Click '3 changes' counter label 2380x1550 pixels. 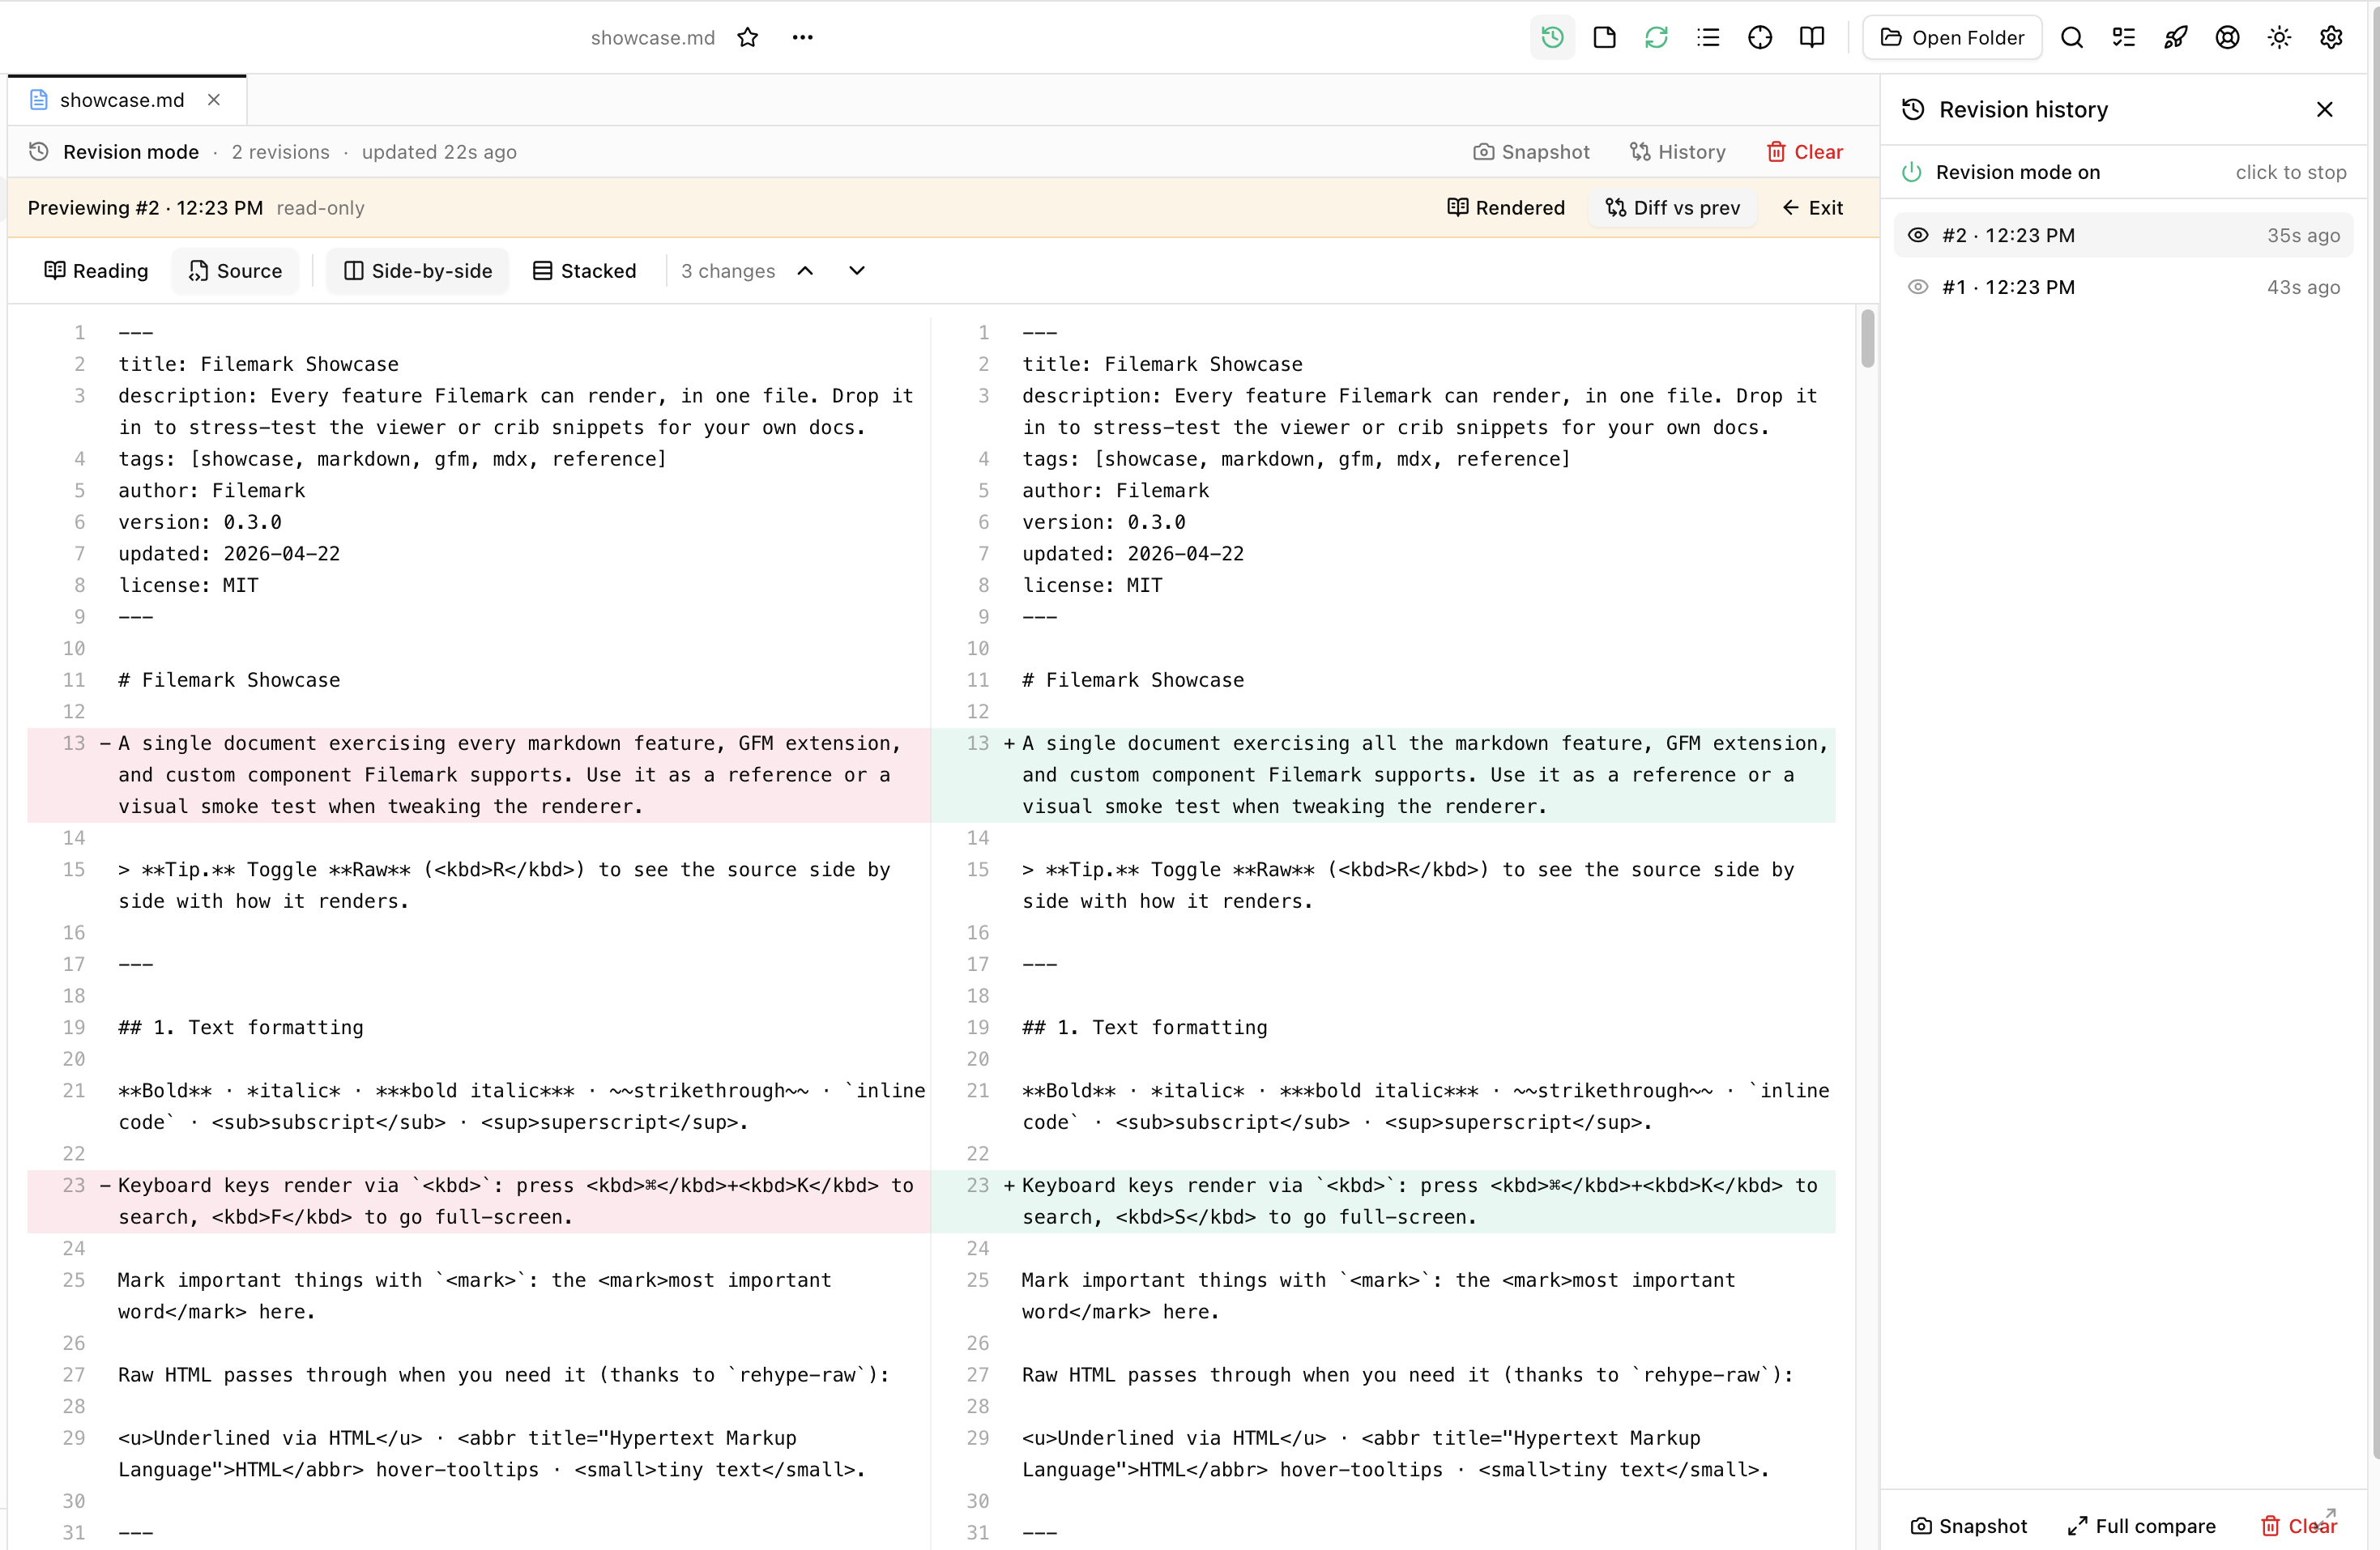pyautogui.click(x=728, y=271)
